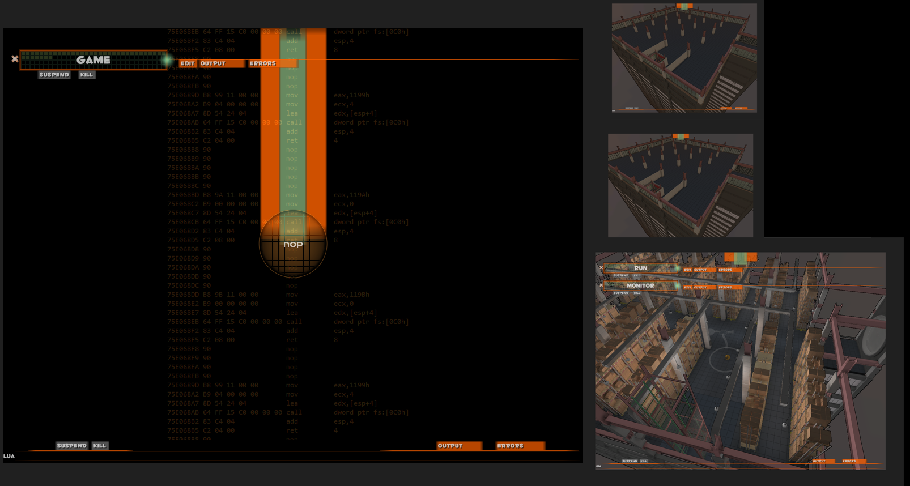Open Edit for the GAME process
The width and height of the screenshot is (910, 486).
(x=188, y=63)
